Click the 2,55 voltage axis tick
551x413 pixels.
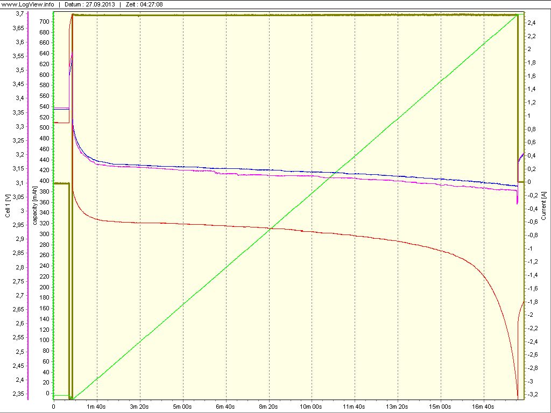click(18, 338)
